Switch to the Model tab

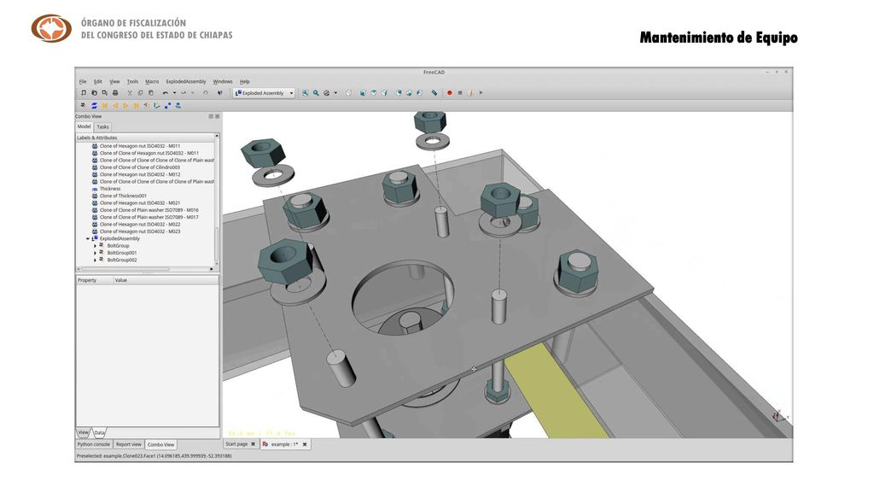84,126
